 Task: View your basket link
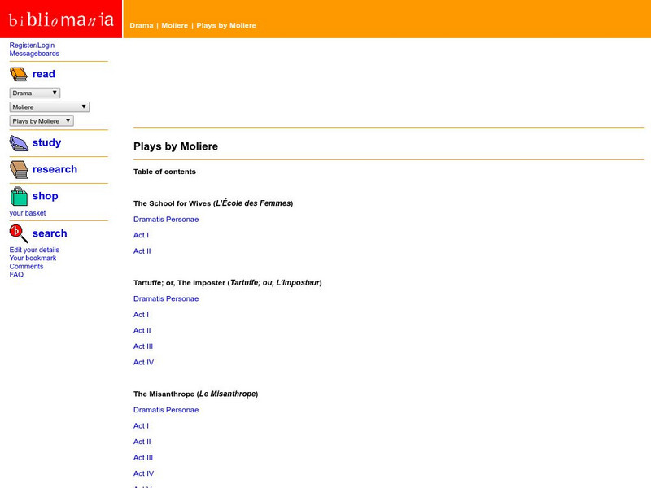tap(28, 213)
